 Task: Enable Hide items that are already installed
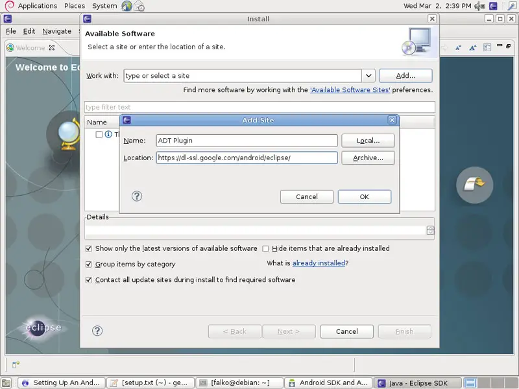tap(265, 248)
